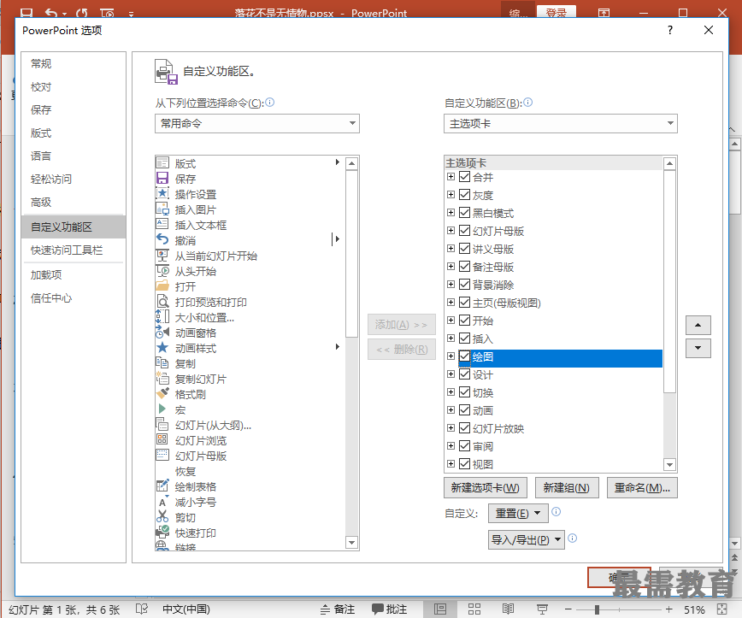Expand the 讲义母版 tree node
The height and width of the screenshot is (618, 742).
451,249
